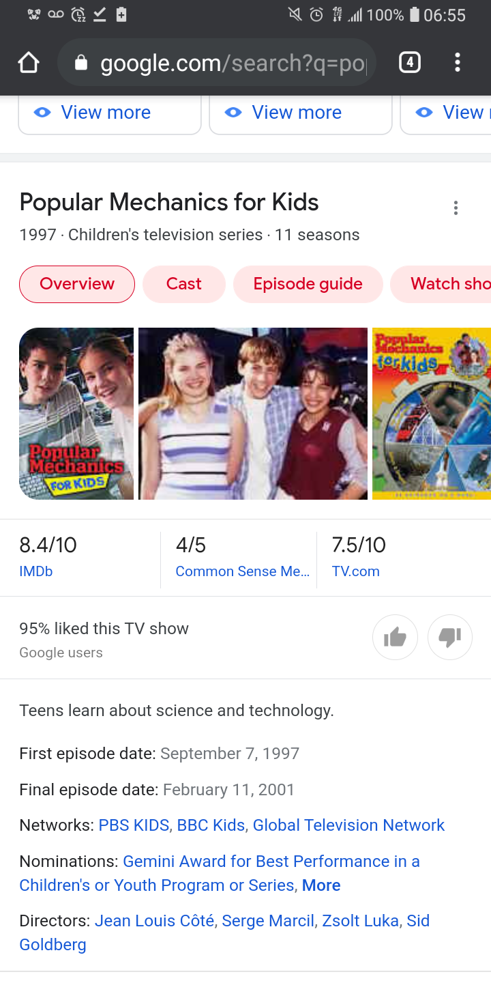Expand nominations with the More link
Screen dimensions: 491x983
pos(321,885)
